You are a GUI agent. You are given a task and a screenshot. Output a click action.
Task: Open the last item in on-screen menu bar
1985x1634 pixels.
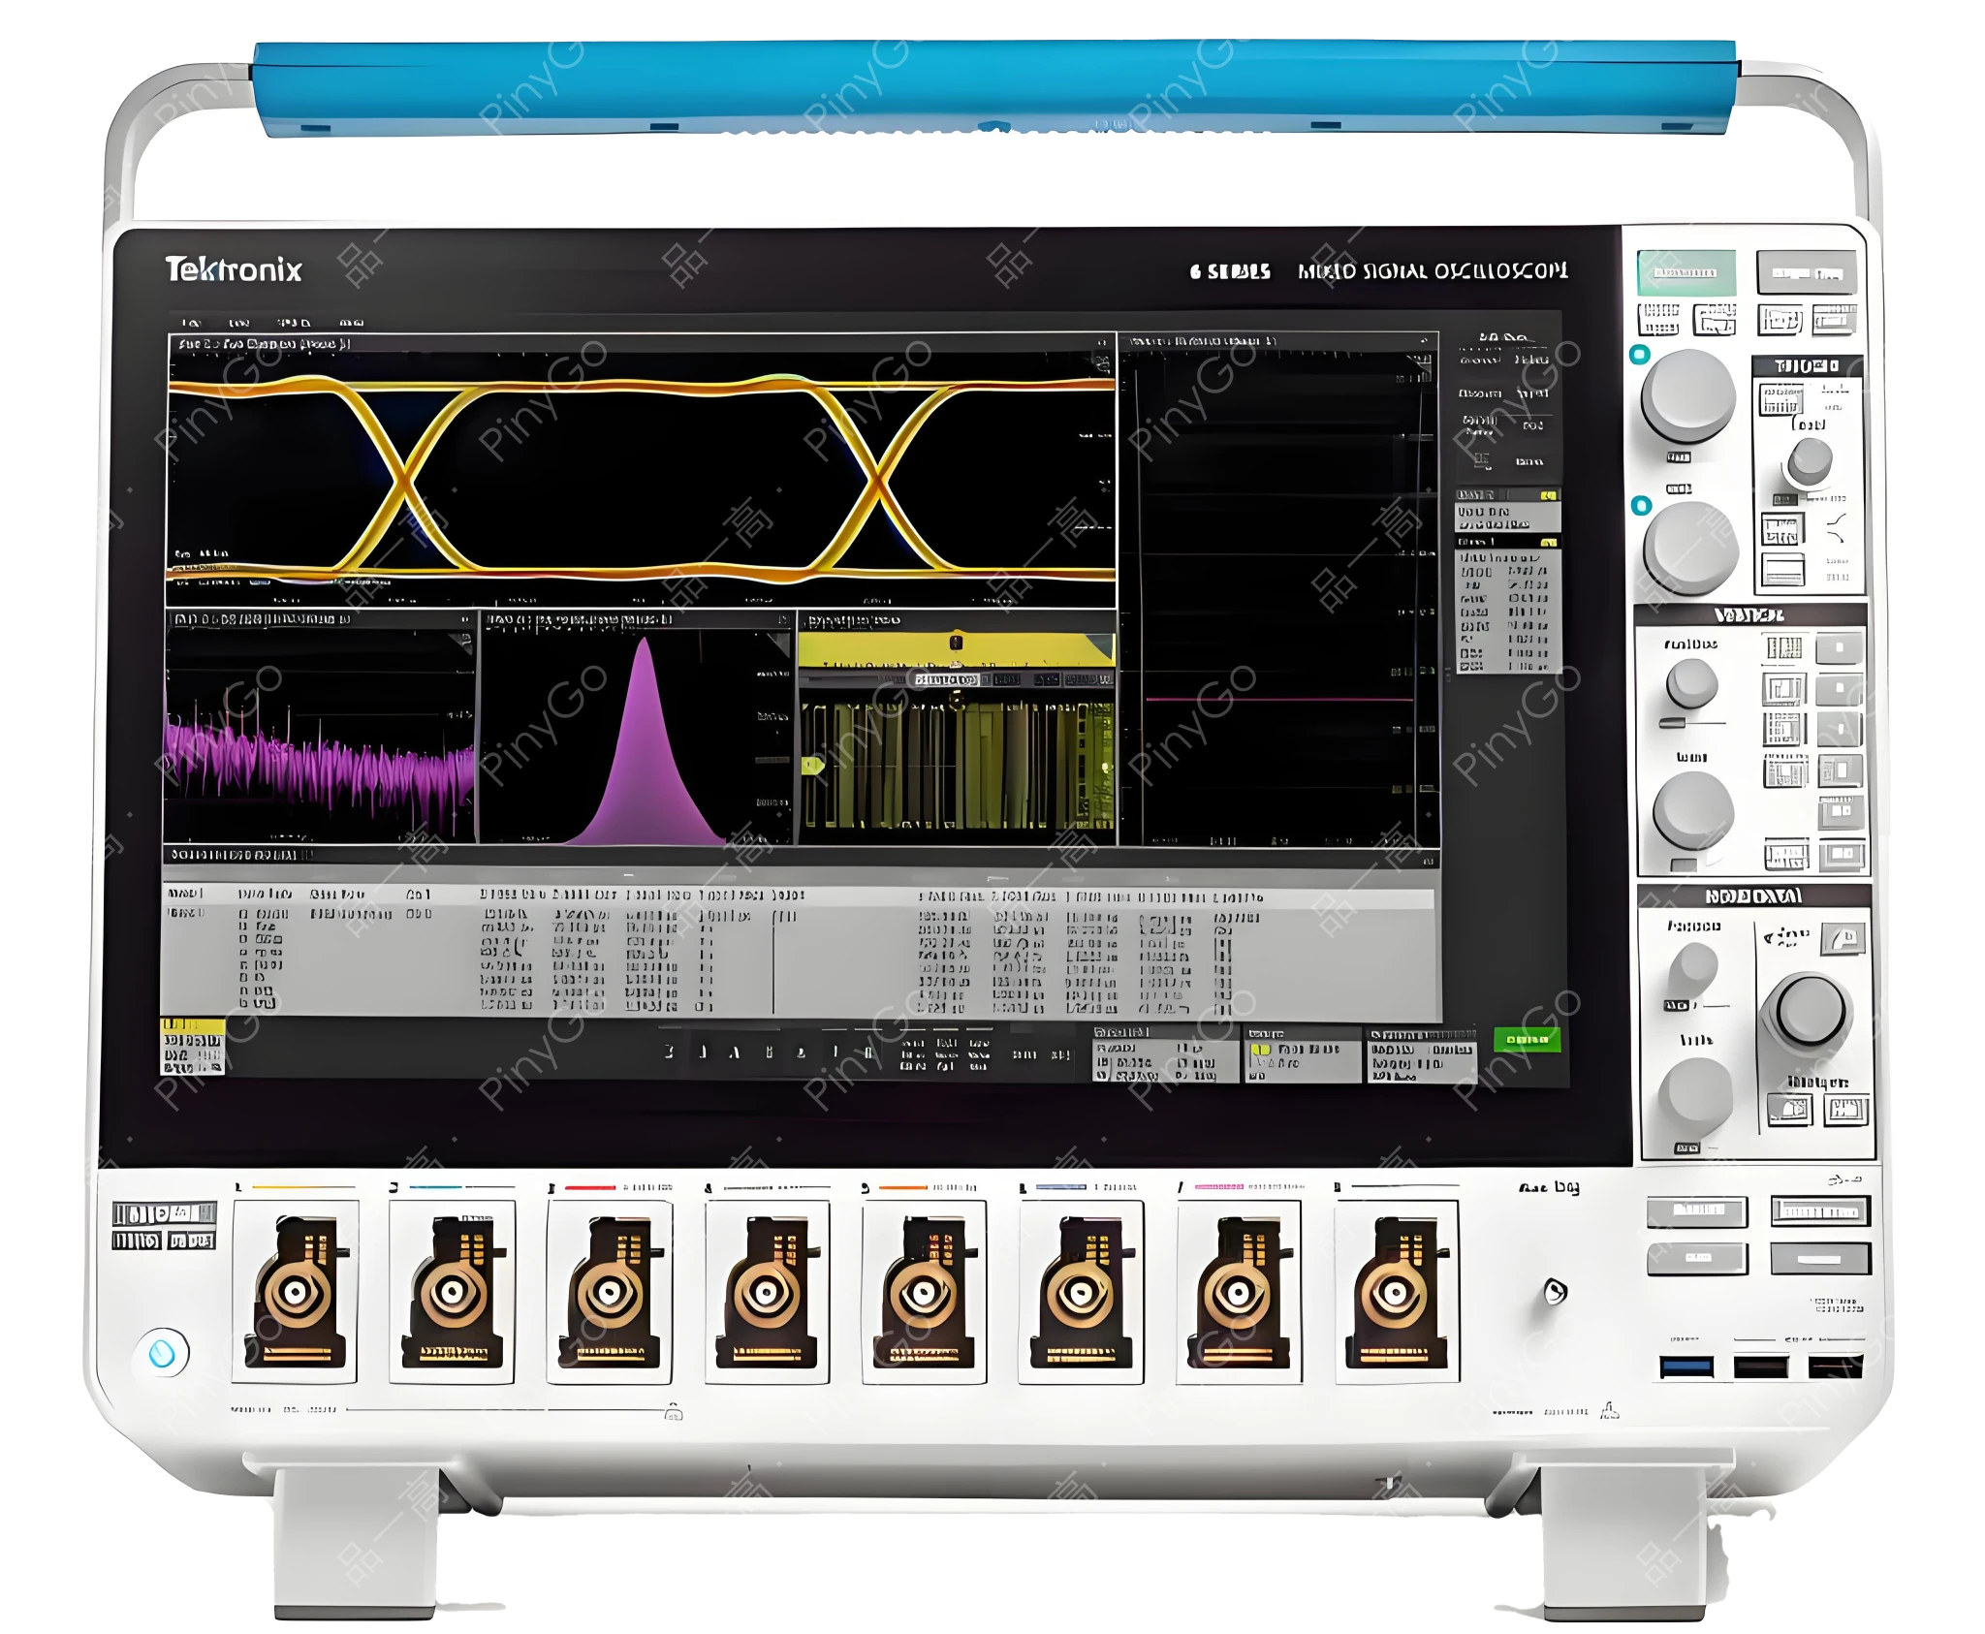351,323
